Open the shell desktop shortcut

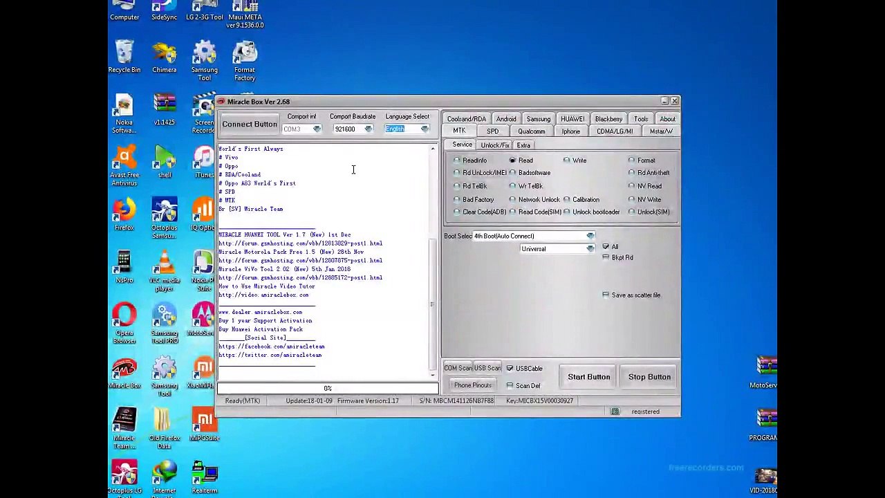165,163
